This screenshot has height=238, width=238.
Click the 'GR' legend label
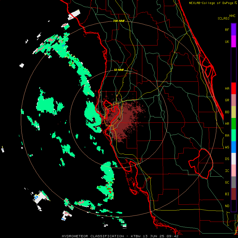click(x=227, y=100)
